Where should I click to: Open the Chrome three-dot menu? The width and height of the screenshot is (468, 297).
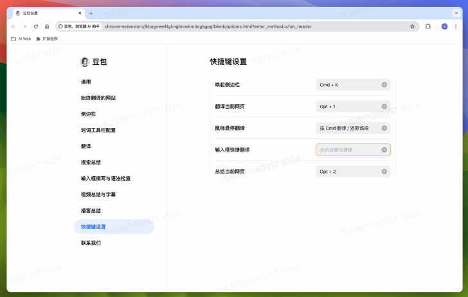(x=456, y=26)
